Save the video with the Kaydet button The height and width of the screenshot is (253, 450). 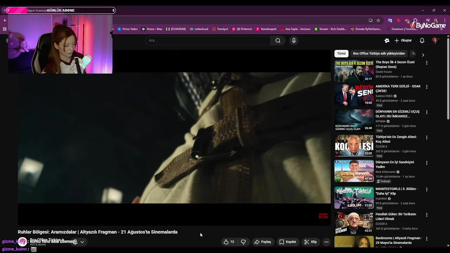coord(288,242)
